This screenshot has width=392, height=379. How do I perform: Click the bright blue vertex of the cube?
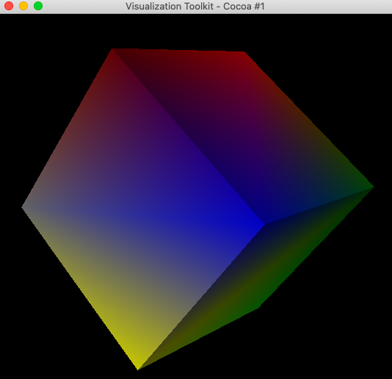(263, 225)
